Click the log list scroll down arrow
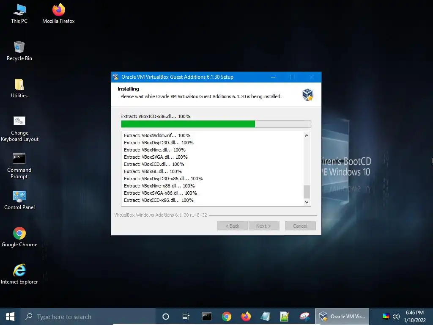This screenshot has width=433, height=325. pyautogui.click(x=307, y=202)
